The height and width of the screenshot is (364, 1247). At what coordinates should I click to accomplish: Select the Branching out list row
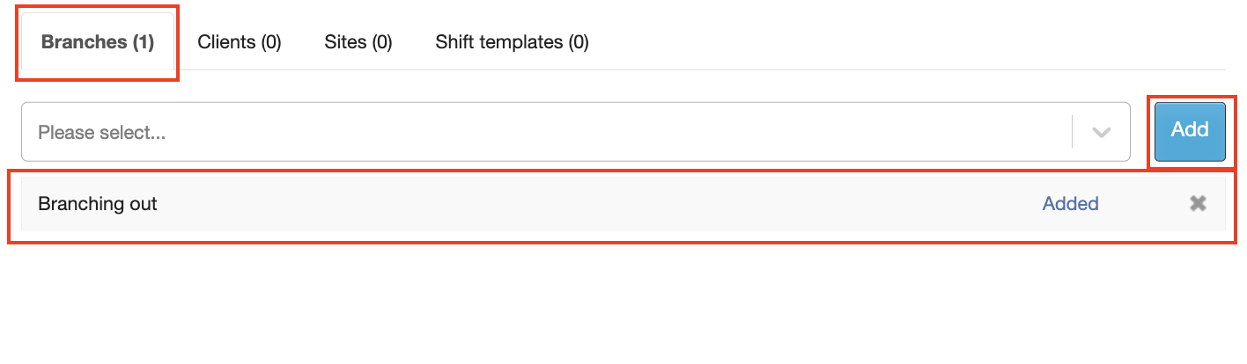(528, 204)
